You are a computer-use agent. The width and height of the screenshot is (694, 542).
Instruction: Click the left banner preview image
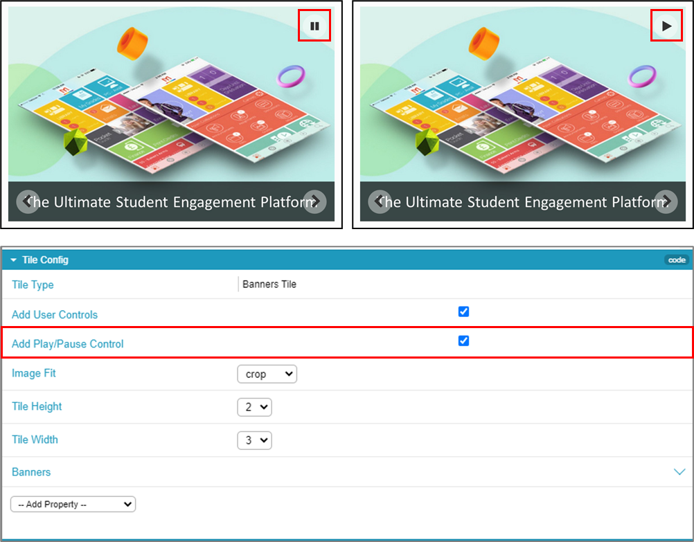point(171,94)
